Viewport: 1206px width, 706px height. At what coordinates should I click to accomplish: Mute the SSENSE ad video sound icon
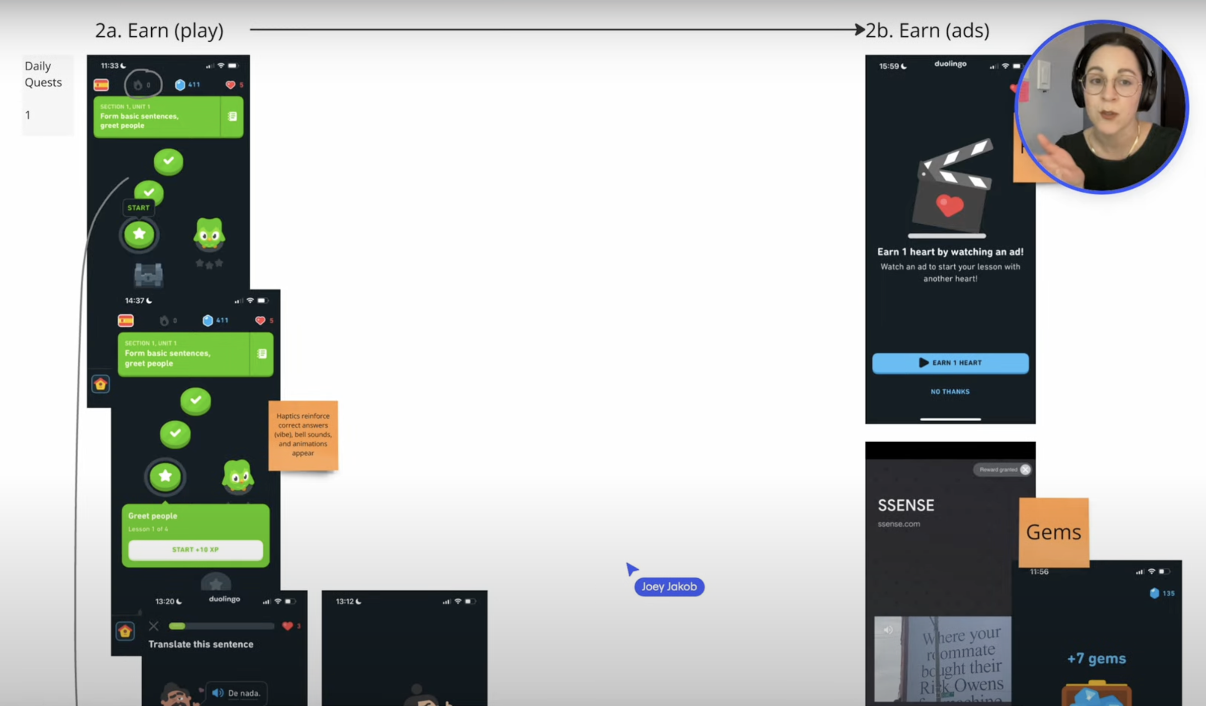(x=888, y=630)
